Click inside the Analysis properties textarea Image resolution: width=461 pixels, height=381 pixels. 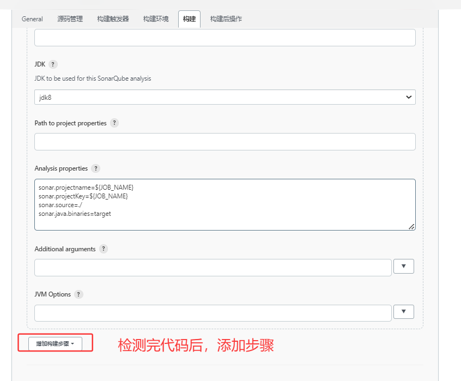coord(225,204)
